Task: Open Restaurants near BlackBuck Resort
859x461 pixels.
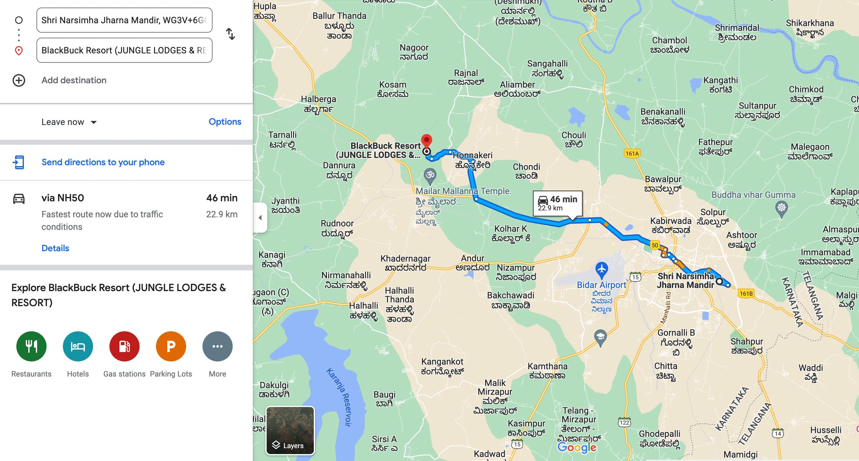Action: [x=31, y=346]
